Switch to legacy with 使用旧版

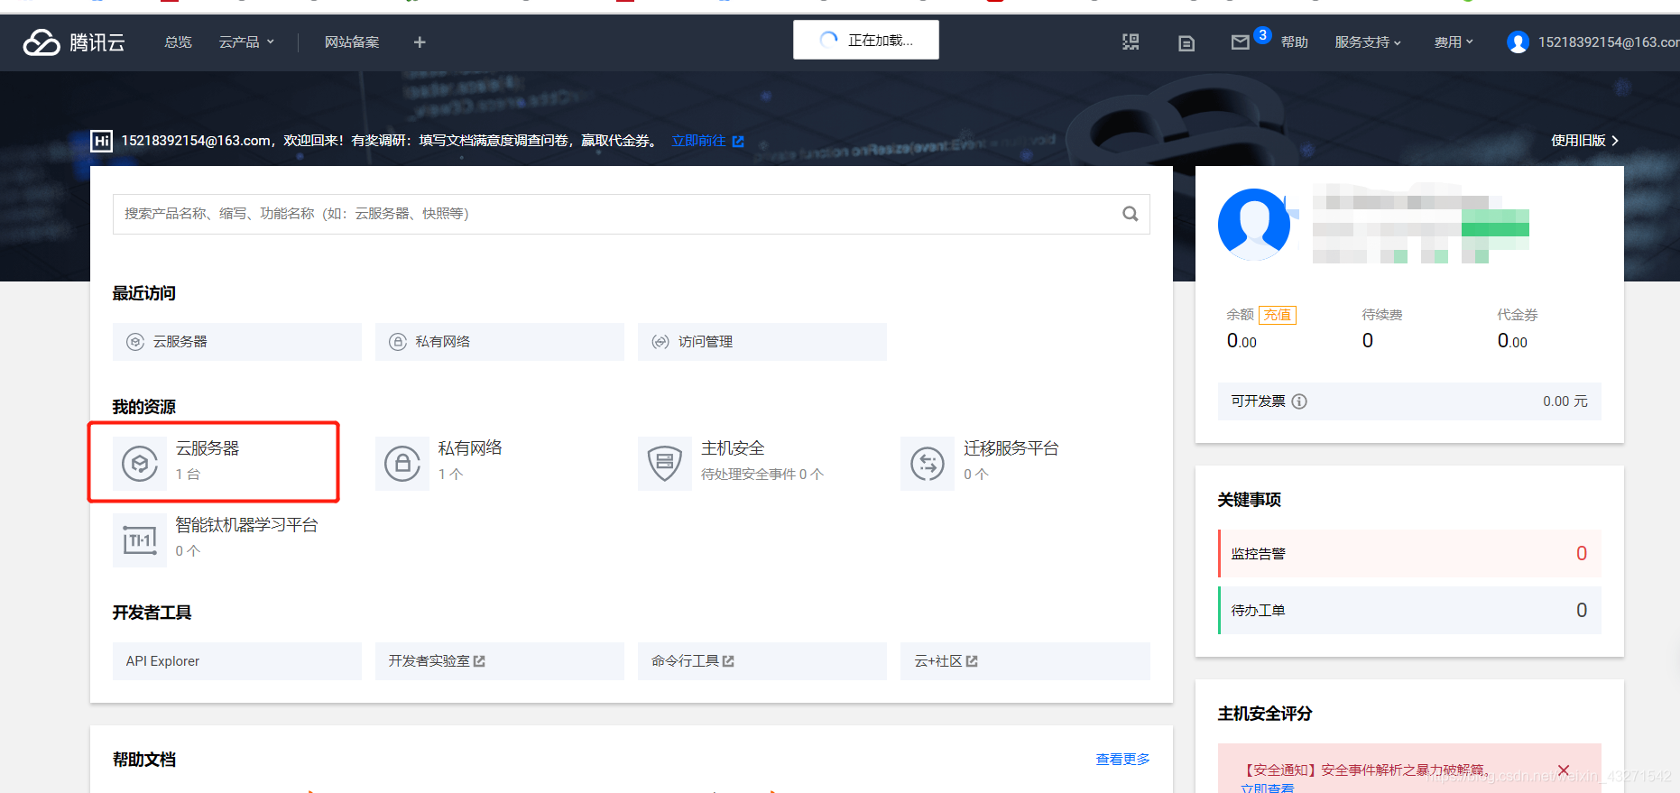pyautogui.click(x=1584, y=141)
